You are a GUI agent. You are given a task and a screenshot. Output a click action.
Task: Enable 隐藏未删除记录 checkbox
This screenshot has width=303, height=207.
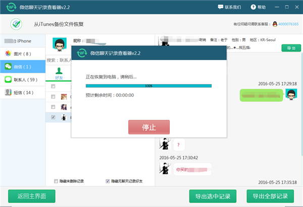coord(56,181)
